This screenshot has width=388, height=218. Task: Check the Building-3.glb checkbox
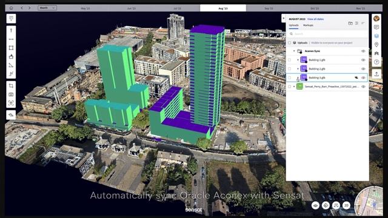pyautogui.click(x=290, y=78)
